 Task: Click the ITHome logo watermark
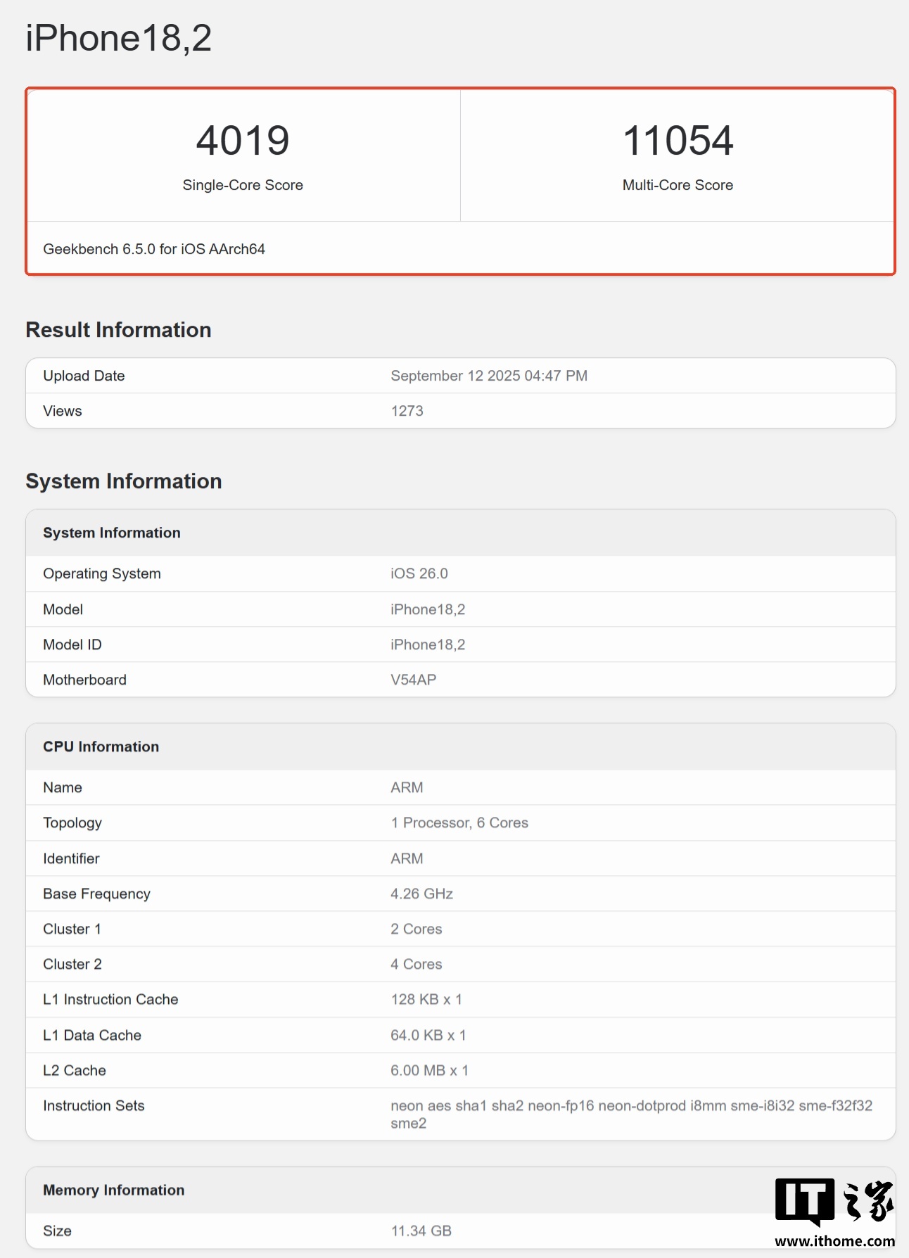(834, 1201)
